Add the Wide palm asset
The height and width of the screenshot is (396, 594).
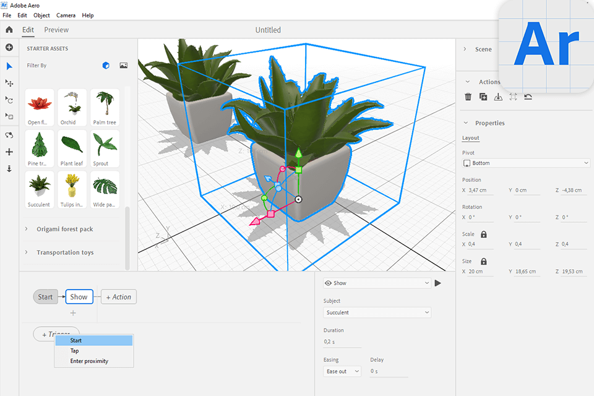(105, 189)
